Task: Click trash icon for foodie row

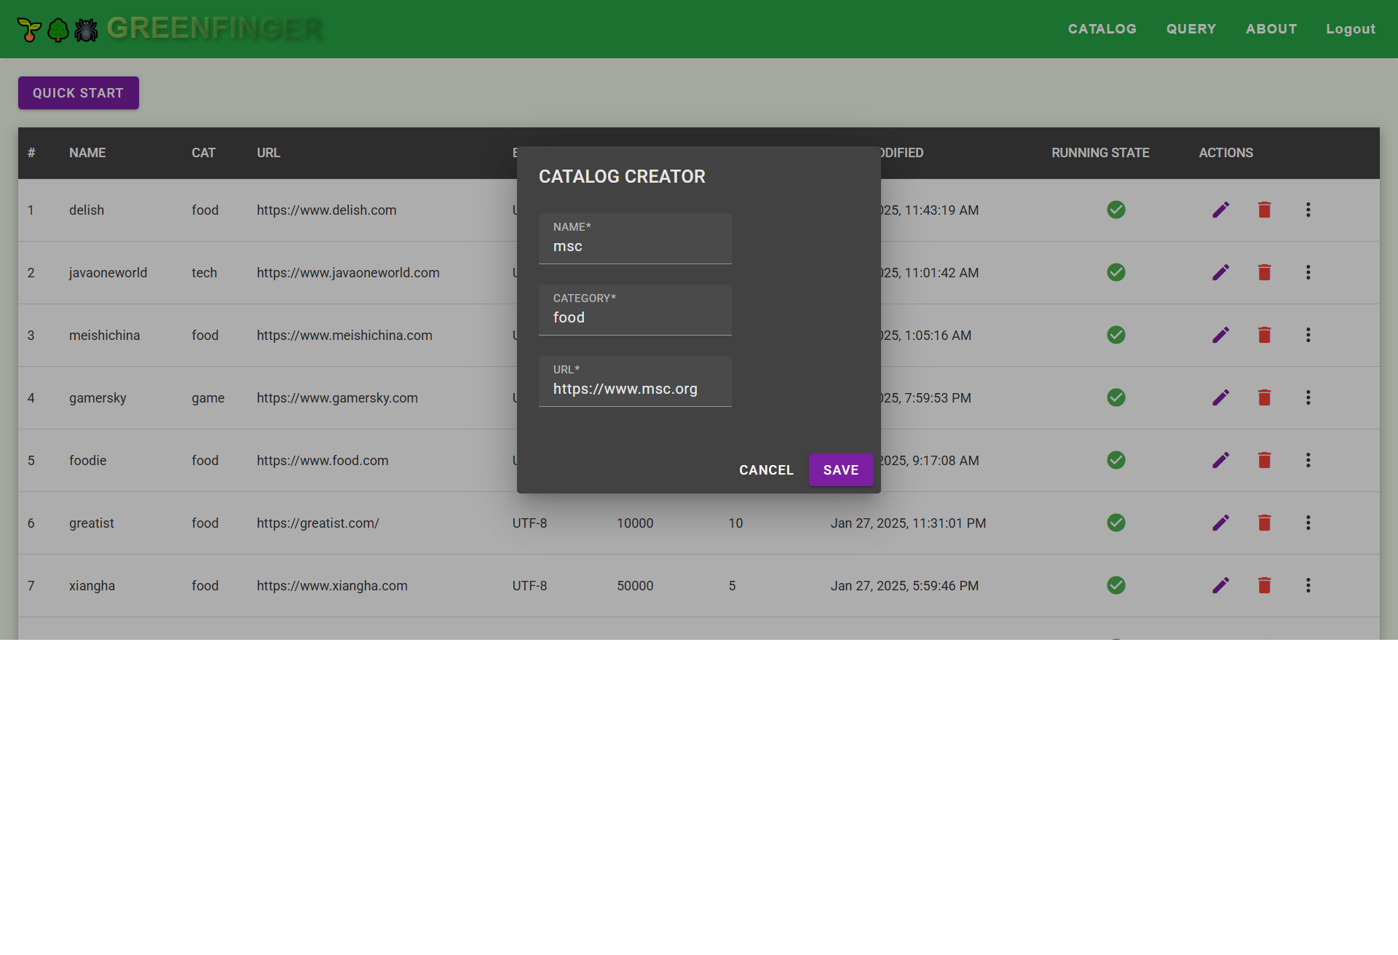Action: coord(1265,460)
